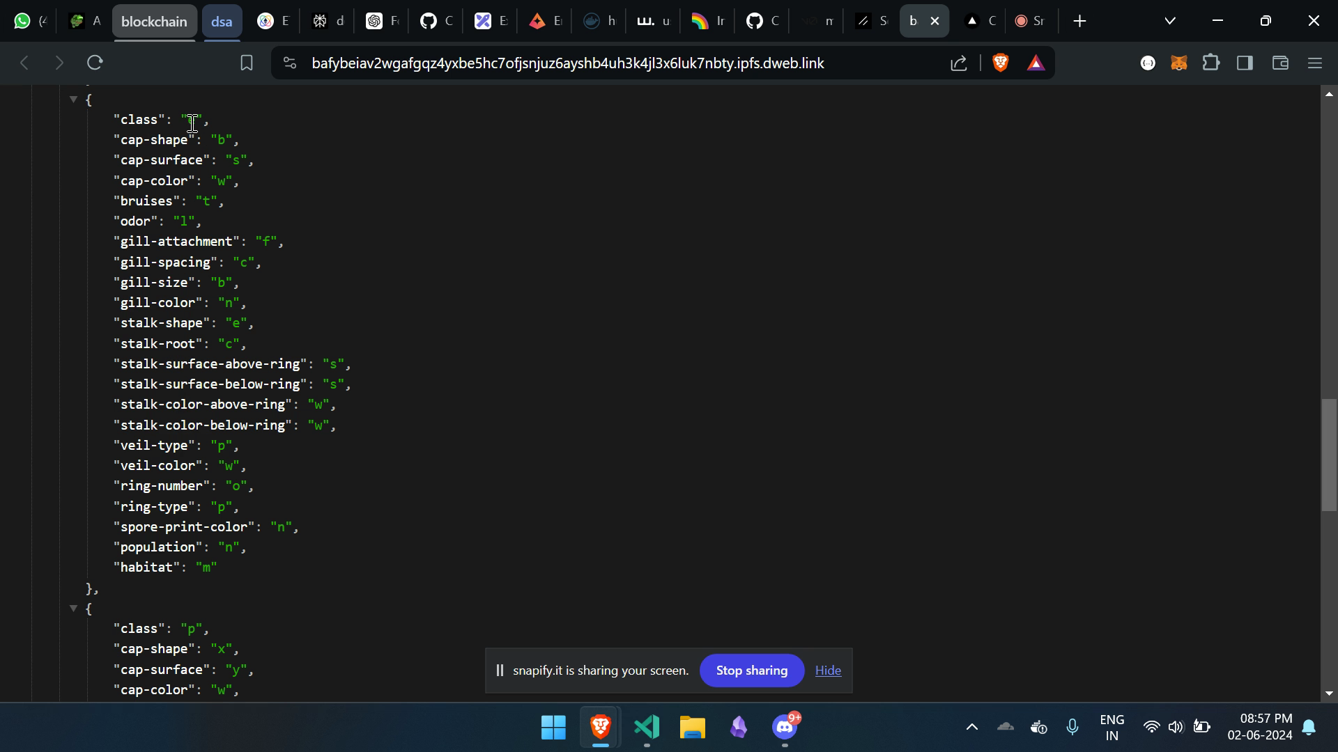Close the active IPFS tab

pyautogui.click(x=935, y=22)
